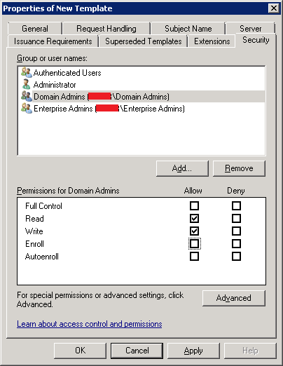The image size is (283, 366).
Task: Check Deny for Autoenroll permission
Action: click(236, 257)
